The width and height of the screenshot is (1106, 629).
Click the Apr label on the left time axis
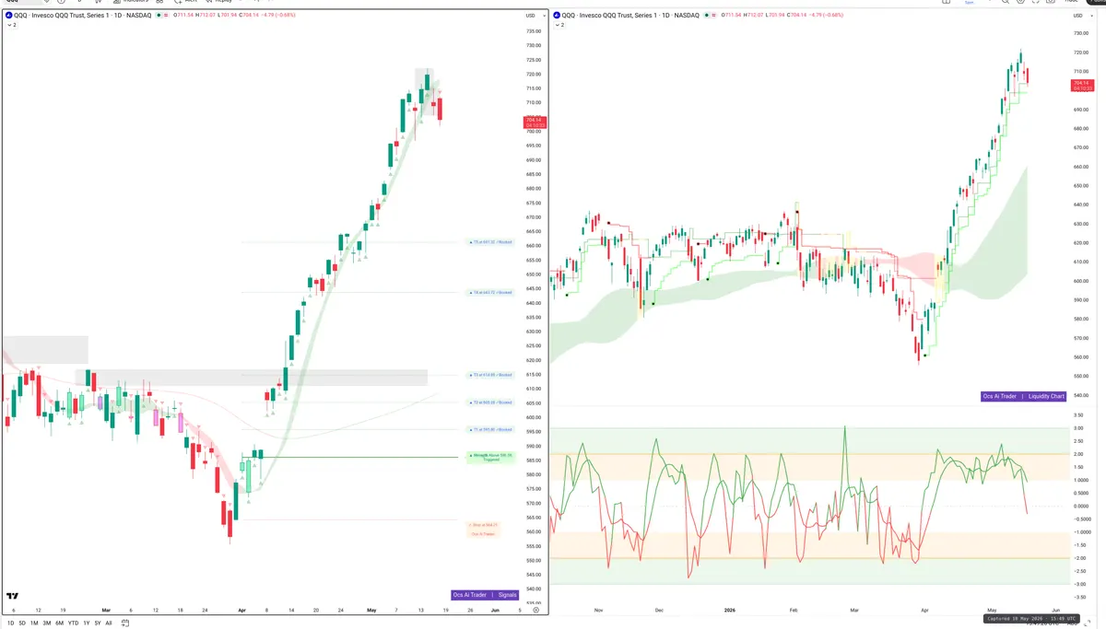pos(242,610)
